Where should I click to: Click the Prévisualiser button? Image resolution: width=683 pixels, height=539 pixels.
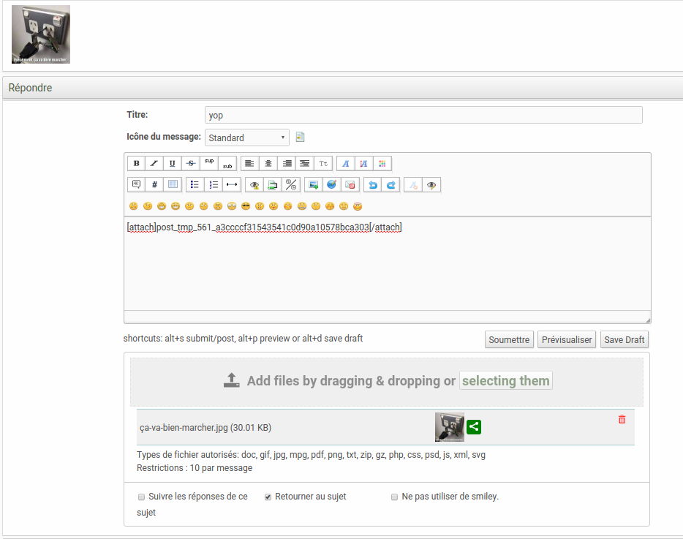coord(567,340)
